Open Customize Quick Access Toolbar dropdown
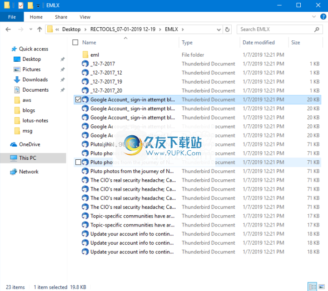328x291 pixels. click(x=38, y=5)
